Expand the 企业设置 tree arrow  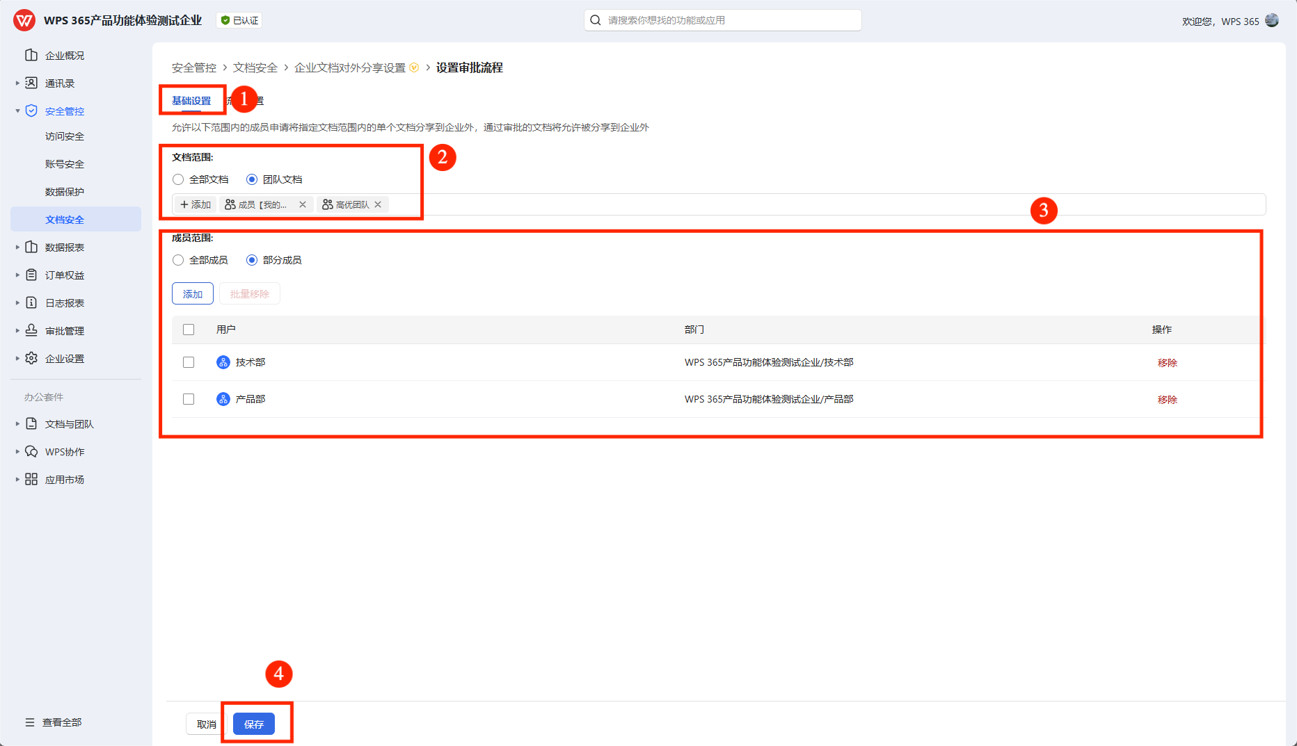17,358
